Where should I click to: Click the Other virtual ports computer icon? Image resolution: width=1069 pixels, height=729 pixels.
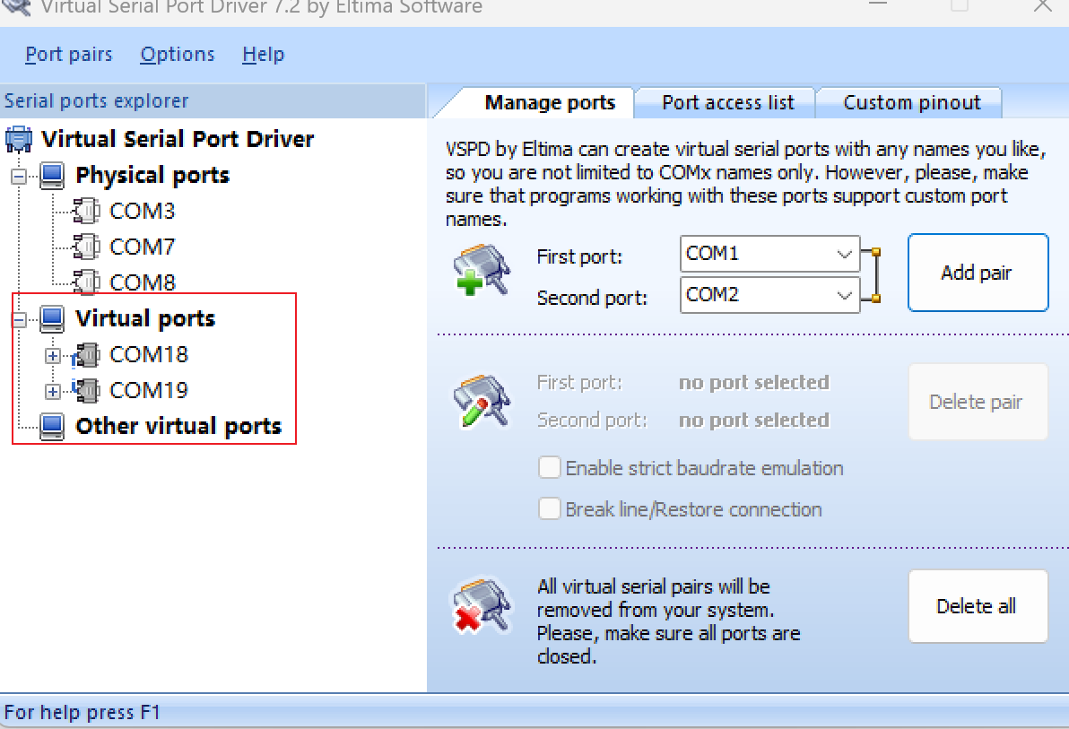click(x=53, y=427)
